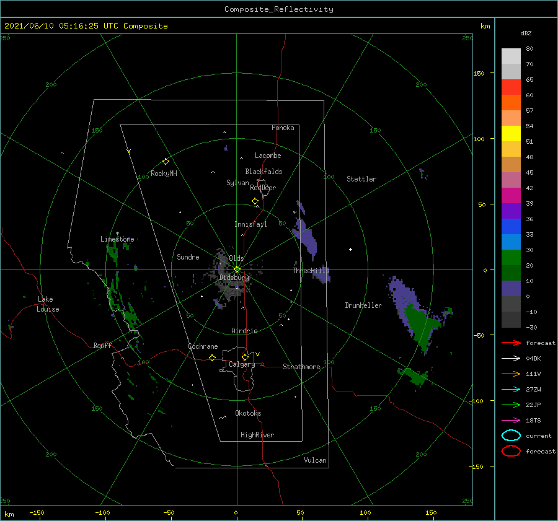This screenshot has height=521, width=558.
Task: Click the current legend label
Action: tap(539, 436)
